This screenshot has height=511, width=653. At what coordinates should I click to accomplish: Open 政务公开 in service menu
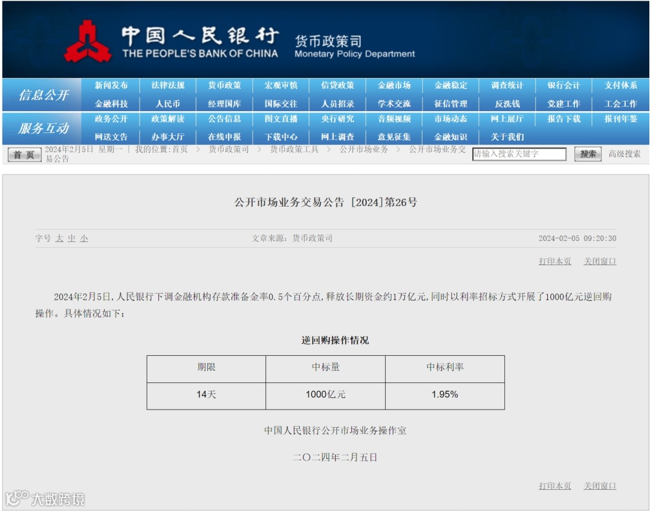point(111,119)
